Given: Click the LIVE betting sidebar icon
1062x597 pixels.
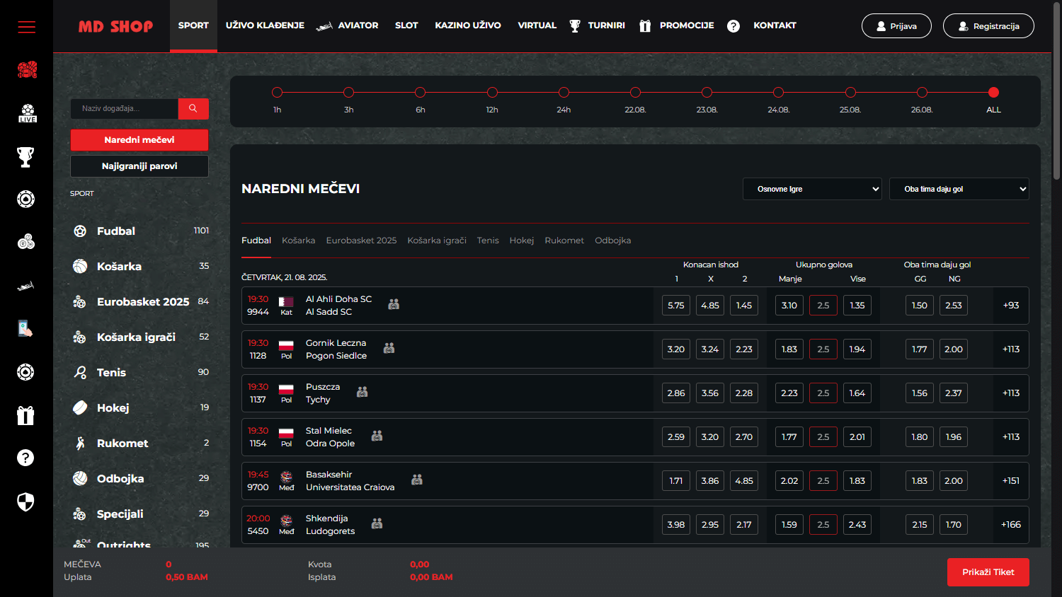Looking at the screenshot, I should (27, 113).
